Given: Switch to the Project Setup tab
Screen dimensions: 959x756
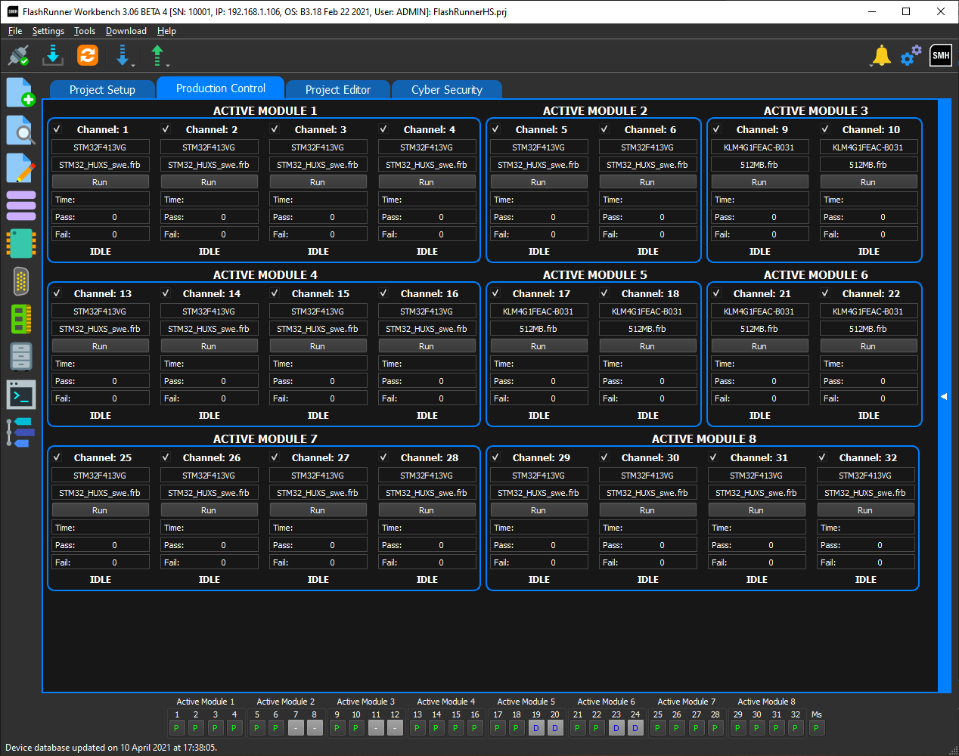Looking at the screenshot, I should [x=102, y=89].
